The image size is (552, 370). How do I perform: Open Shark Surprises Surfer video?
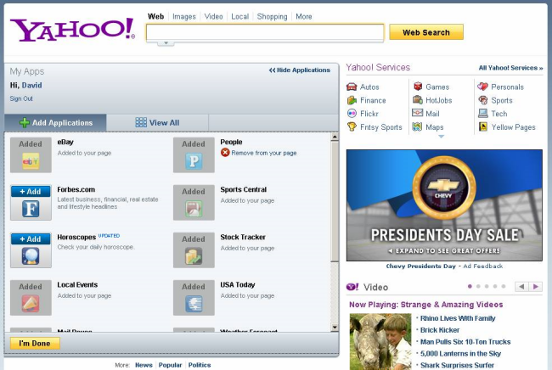[457, 365]
